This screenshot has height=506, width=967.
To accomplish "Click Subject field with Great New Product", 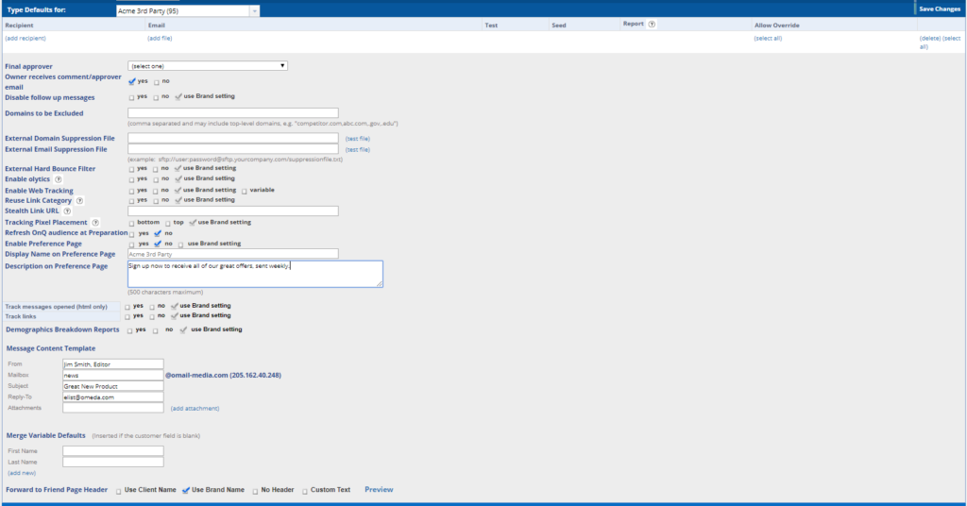I will (113, 386).
